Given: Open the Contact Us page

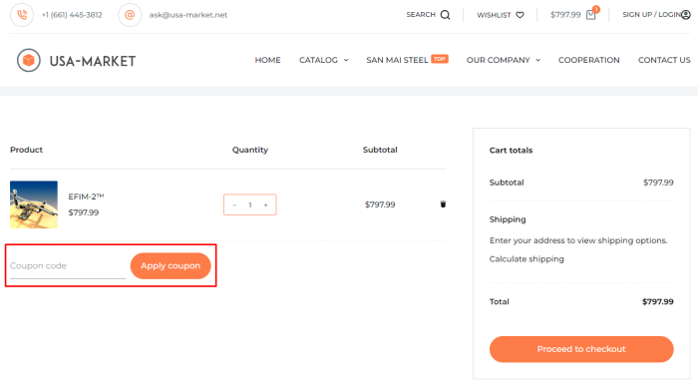Looking at the screenshot, I should (664, 60).
